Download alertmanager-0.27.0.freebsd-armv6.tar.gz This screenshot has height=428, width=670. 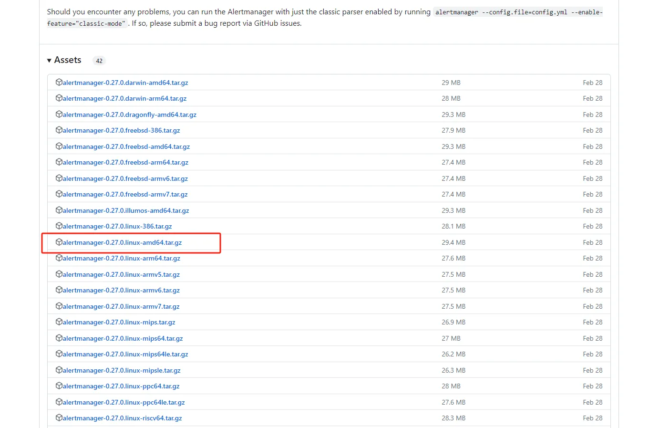point(125,178)
